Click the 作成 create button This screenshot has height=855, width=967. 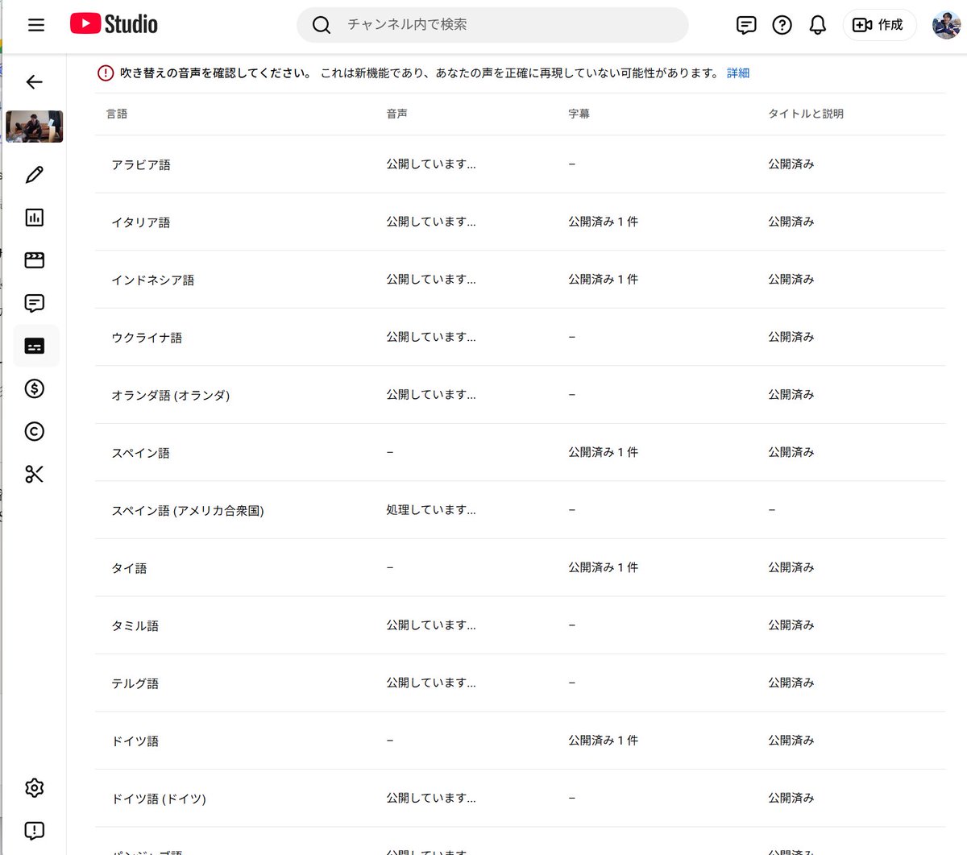879,25
